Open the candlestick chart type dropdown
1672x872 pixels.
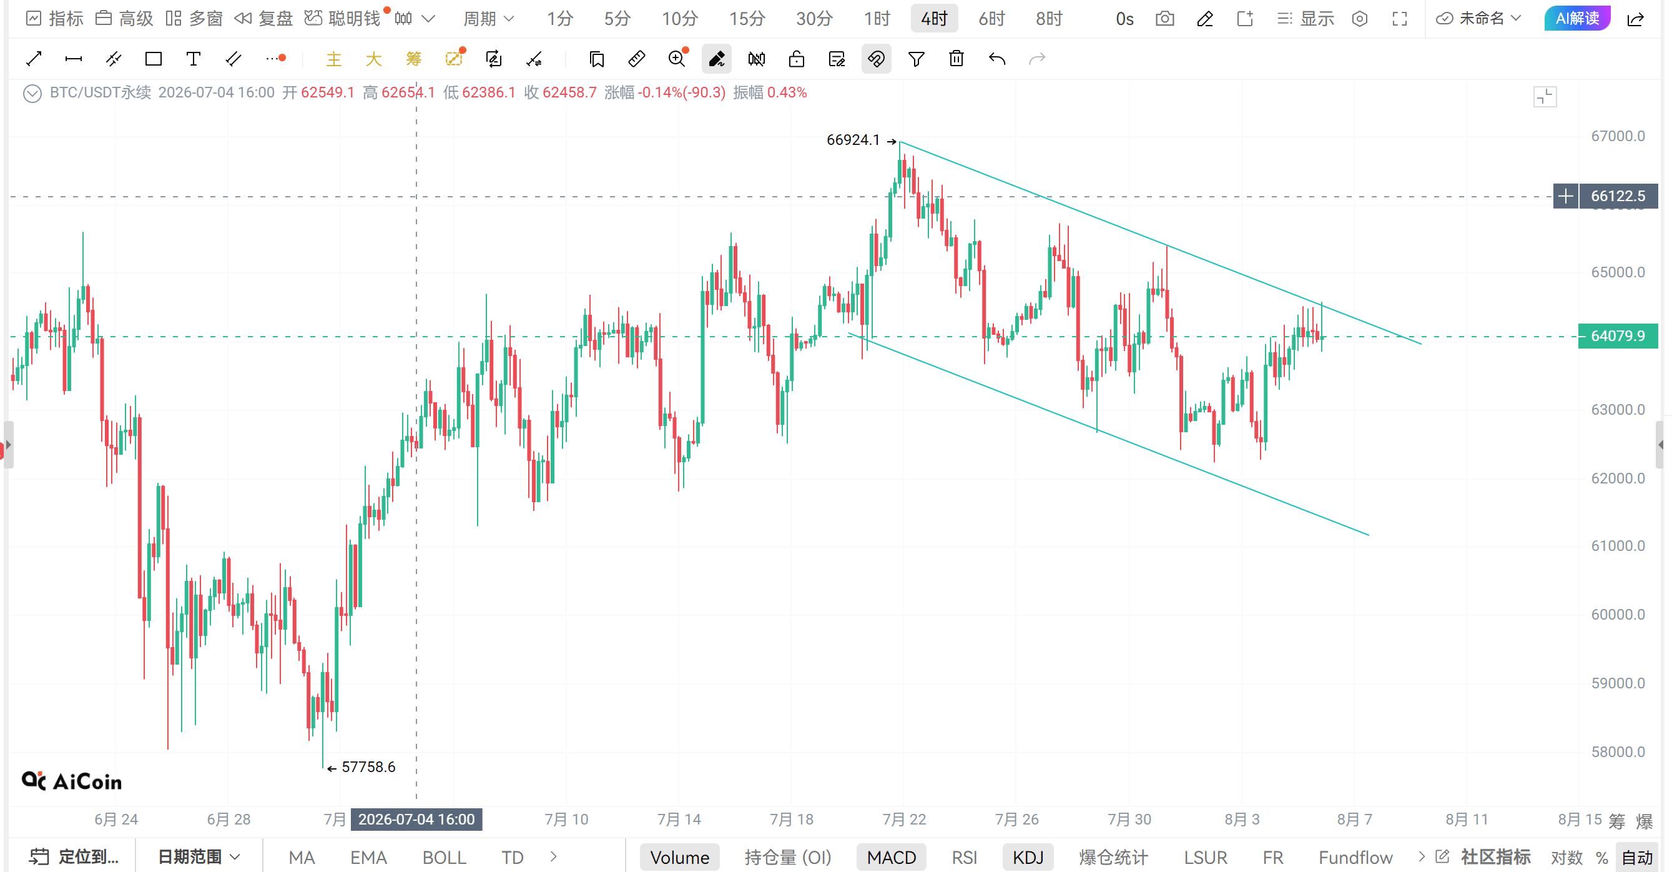click(415, 19)
